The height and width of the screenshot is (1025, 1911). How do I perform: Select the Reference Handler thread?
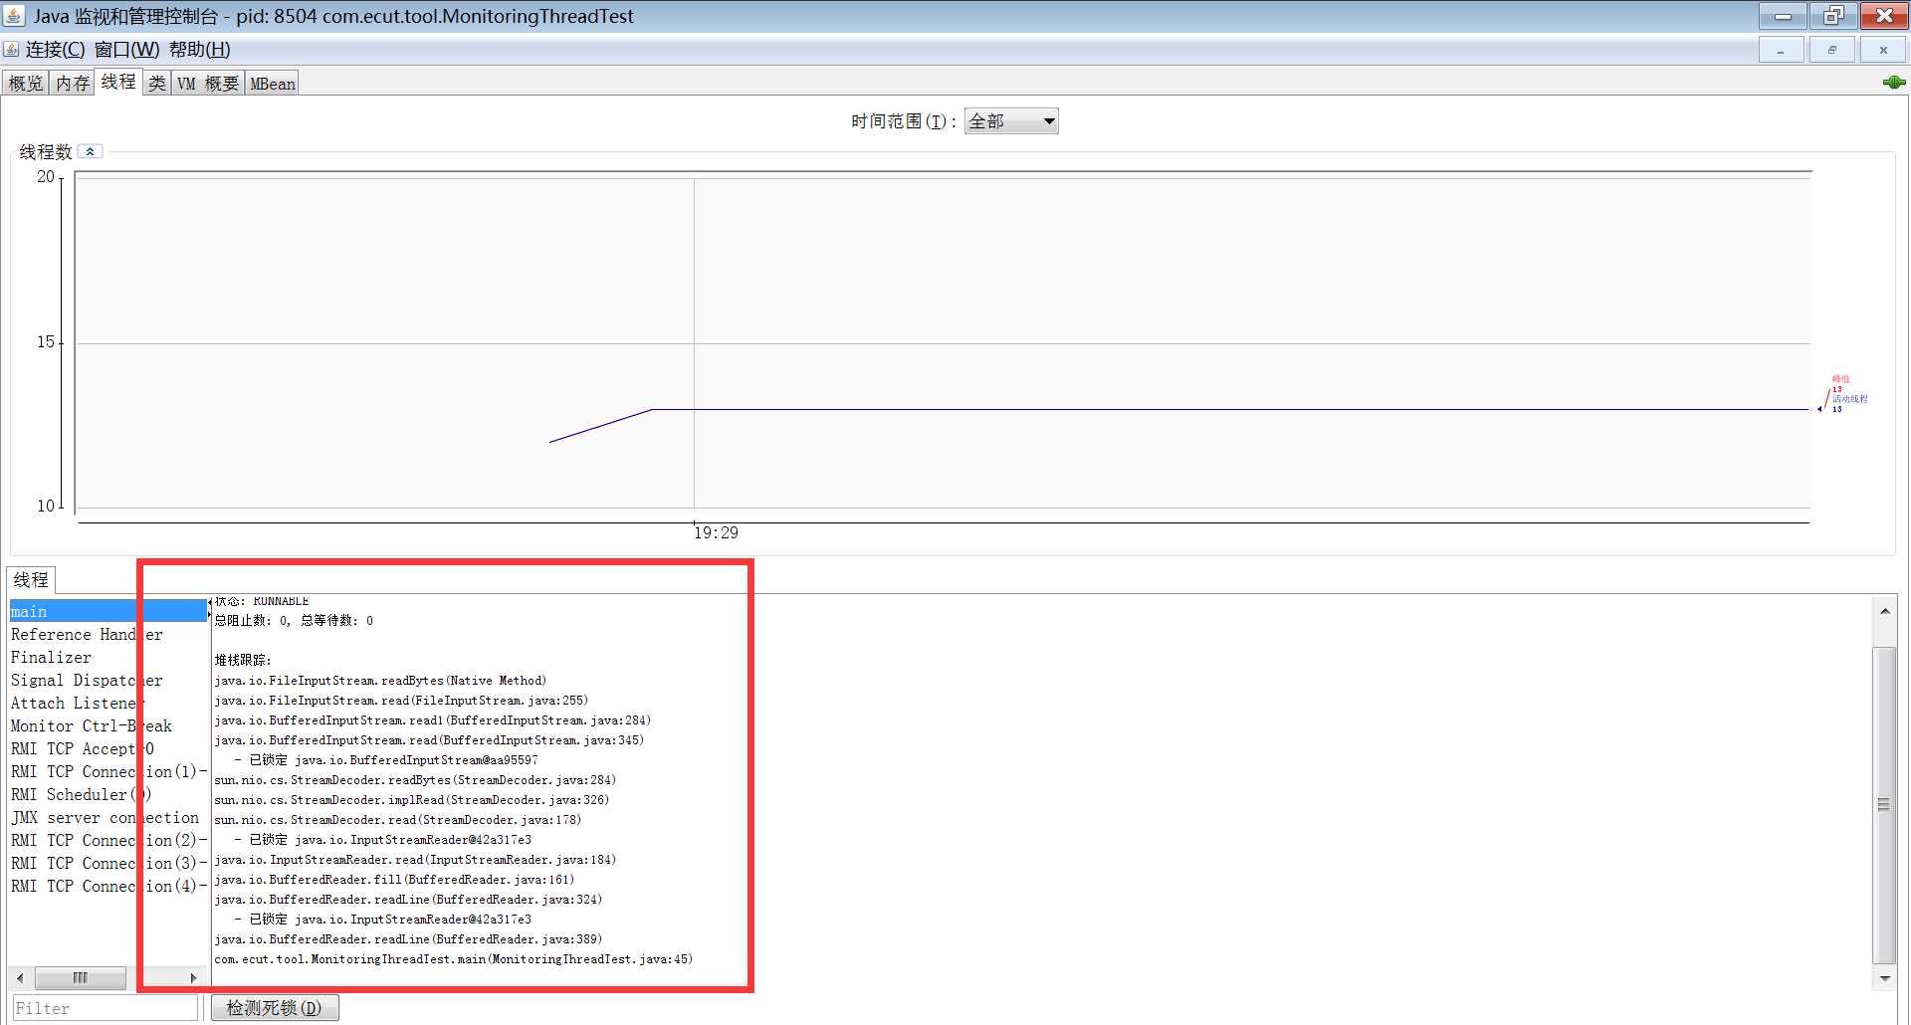107,634
